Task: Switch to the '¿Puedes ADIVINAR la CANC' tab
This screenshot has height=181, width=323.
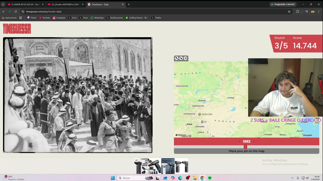Action: pos(66,4)
